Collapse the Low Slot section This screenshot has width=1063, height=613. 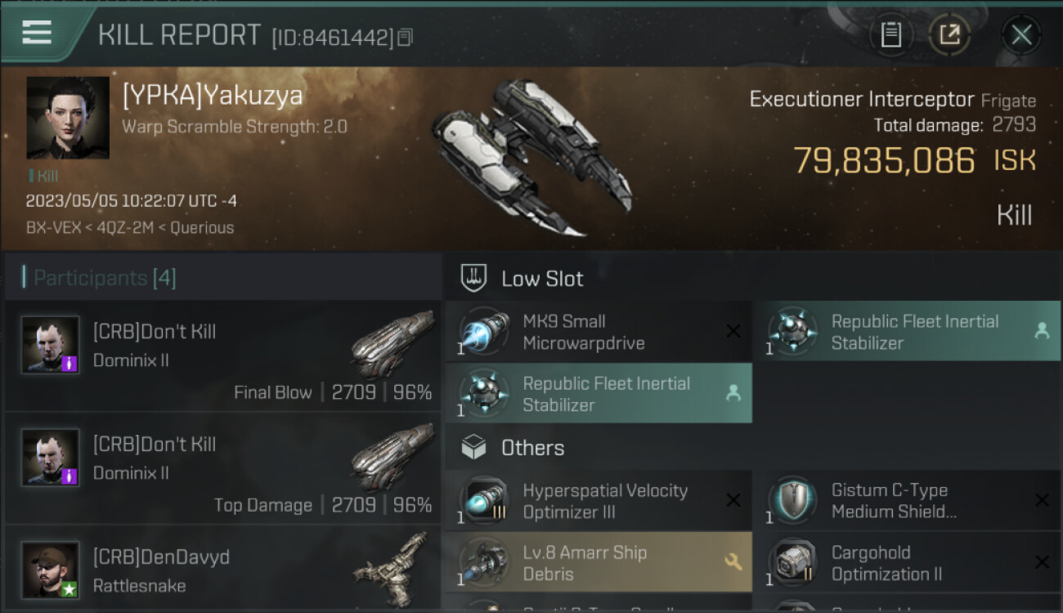pyautogui.click(x=542, y=279)
